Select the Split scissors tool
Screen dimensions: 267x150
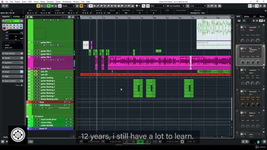(x=105, y=6)
